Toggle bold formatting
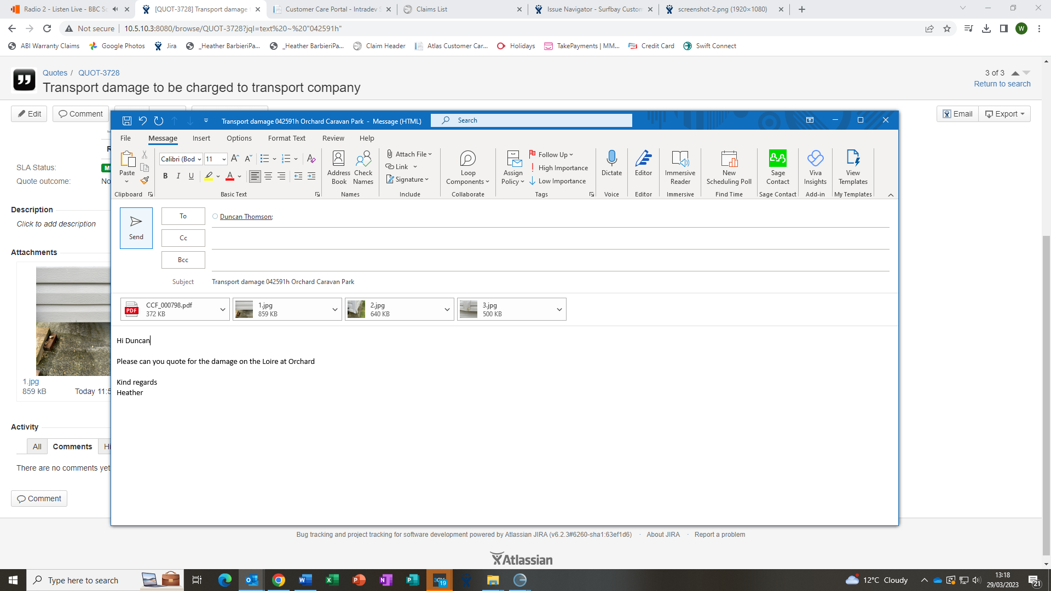This screenshot has height=591, width=1051. [x=165, y=176]
